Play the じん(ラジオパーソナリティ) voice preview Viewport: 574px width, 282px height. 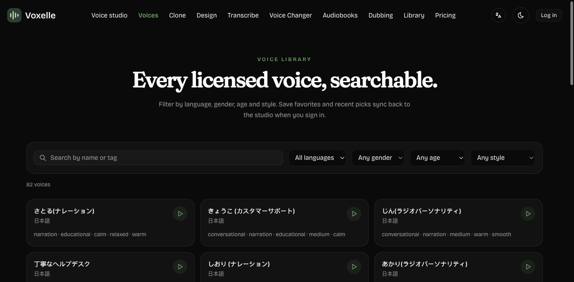(528, 214)
